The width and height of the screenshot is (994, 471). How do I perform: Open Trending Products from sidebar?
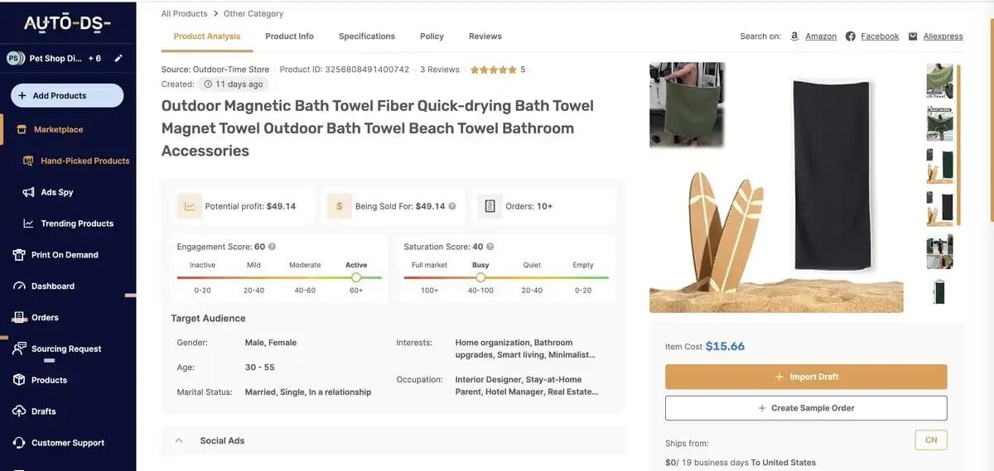(77, 223)
